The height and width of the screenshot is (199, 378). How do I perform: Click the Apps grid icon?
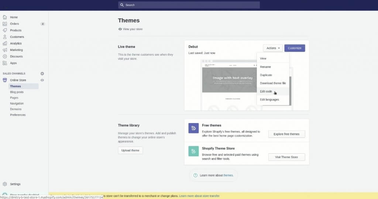(5, 63)
